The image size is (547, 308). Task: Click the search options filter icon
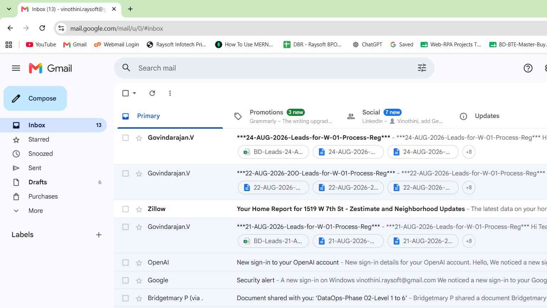(x=422, y=68)
